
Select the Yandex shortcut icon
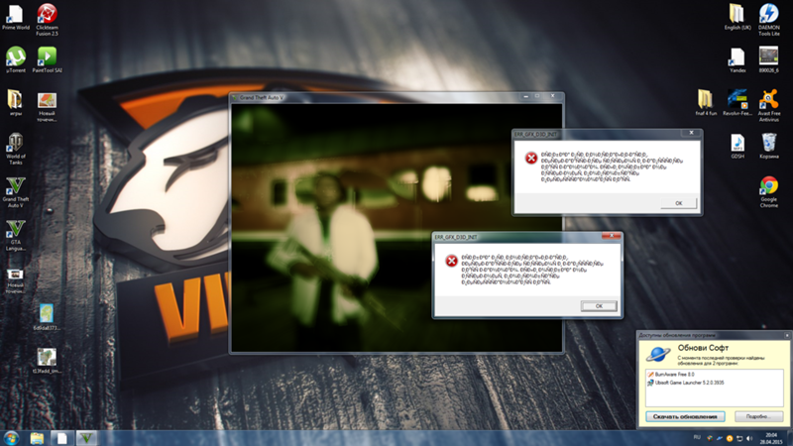737,59
